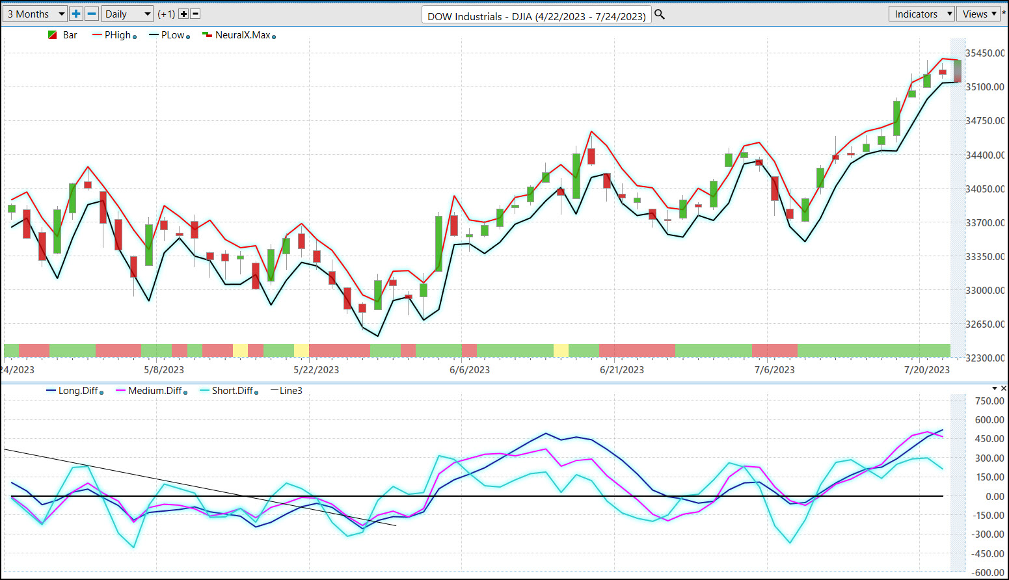
Task: Click the DOW Industrials symbol field
Action: pyautogui.click(x=536, y=16)
